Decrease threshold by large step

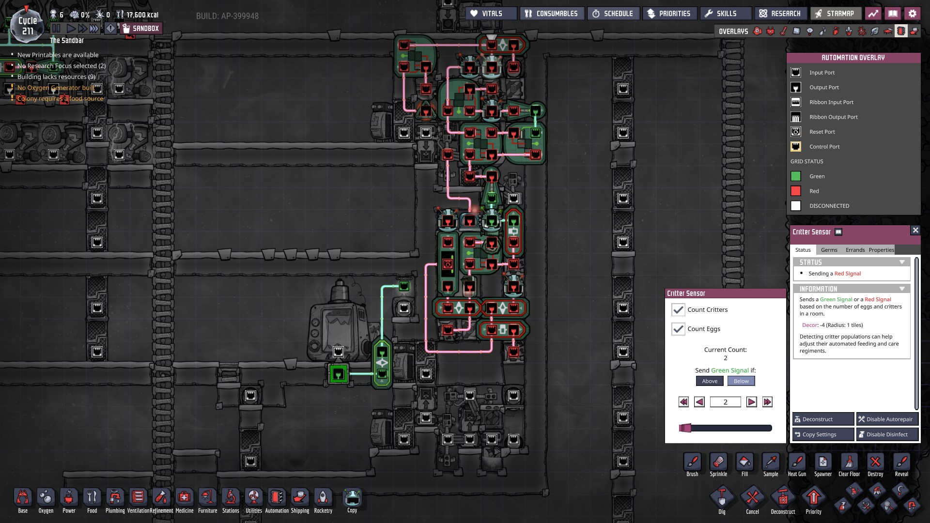[x=683, y=402]
